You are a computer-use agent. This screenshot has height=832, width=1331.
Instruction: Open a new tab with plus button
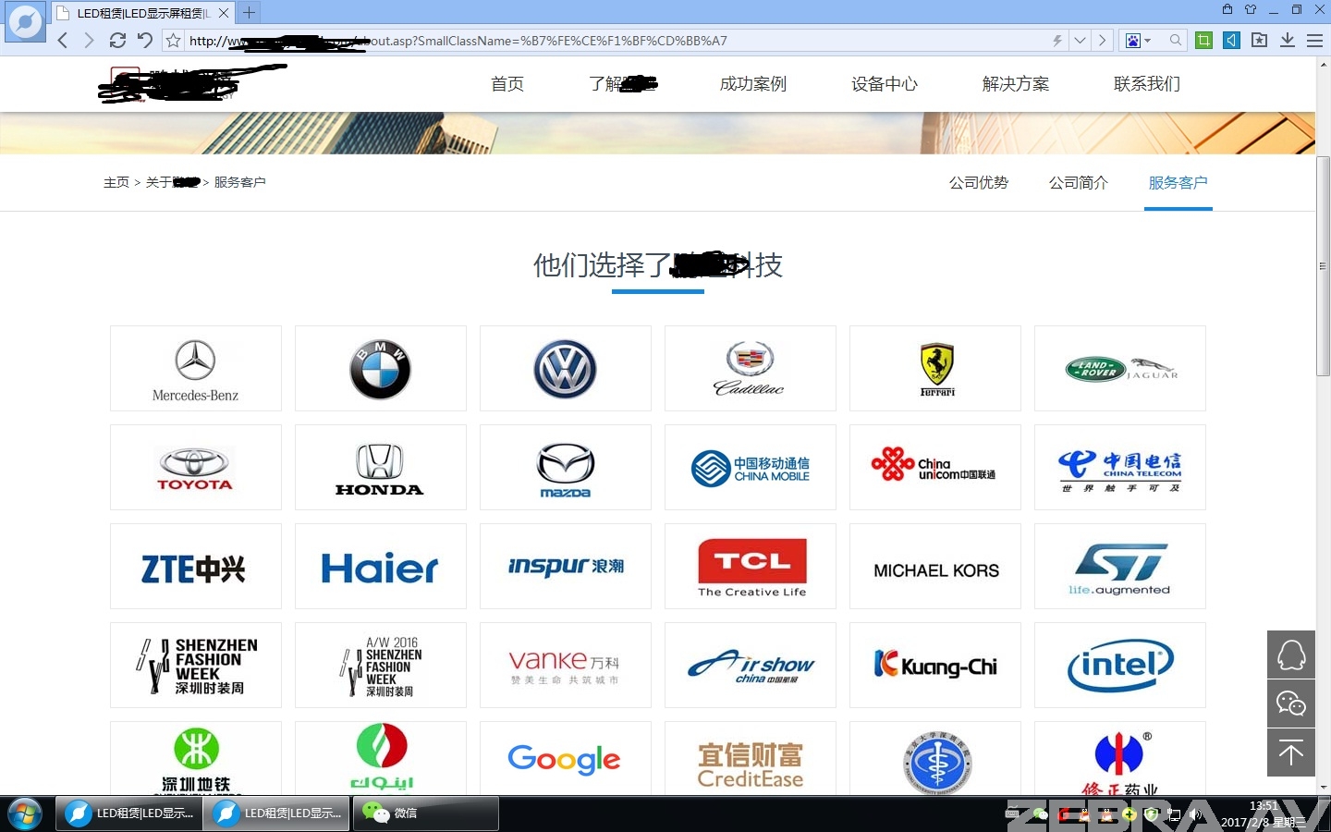coord(249,13)
